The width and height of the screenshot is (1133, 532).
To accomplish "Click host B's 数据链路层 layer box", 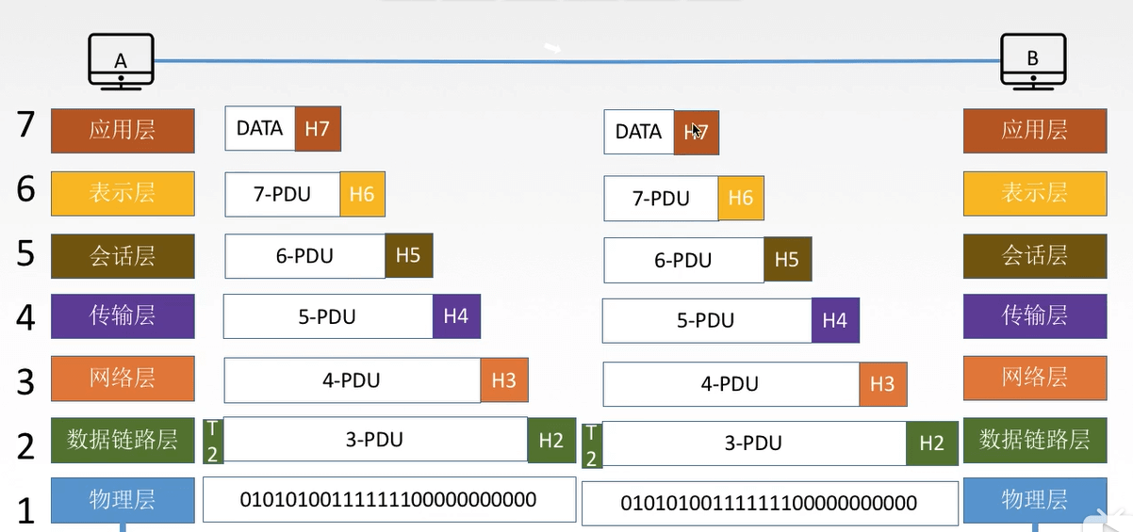I will point(1035,440).
